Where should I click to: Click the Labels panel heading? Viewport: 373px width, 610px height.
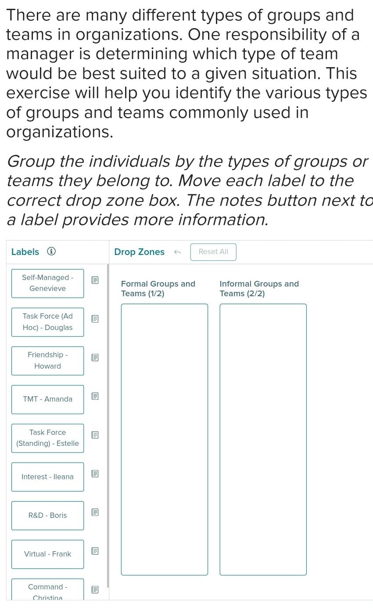click(x=25, y=252)
